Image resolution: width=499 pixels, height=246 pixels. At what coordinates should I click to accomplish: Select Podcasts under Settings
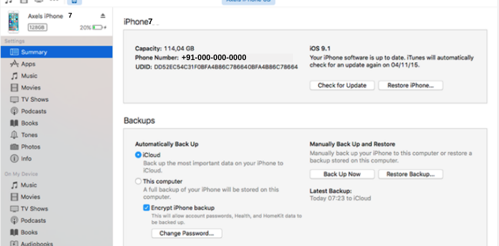coord(34,111)
